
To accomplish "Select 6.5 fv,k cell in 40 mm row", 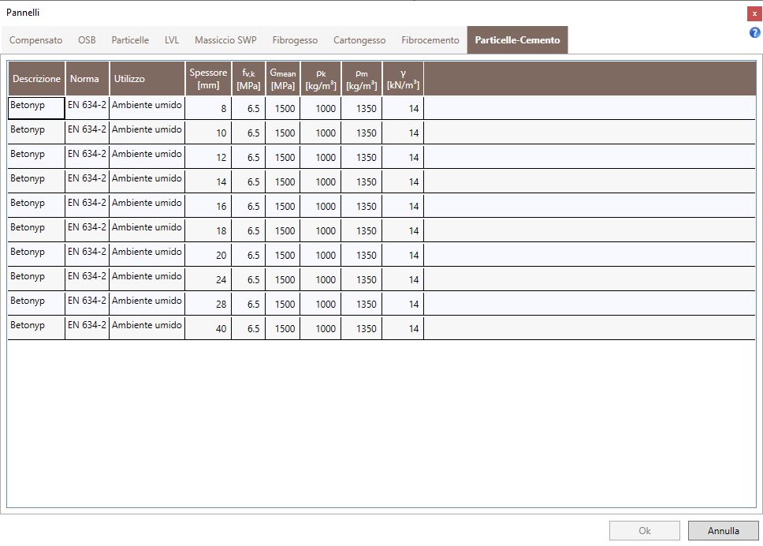I will pyautogui.click(x=248, y=327).
